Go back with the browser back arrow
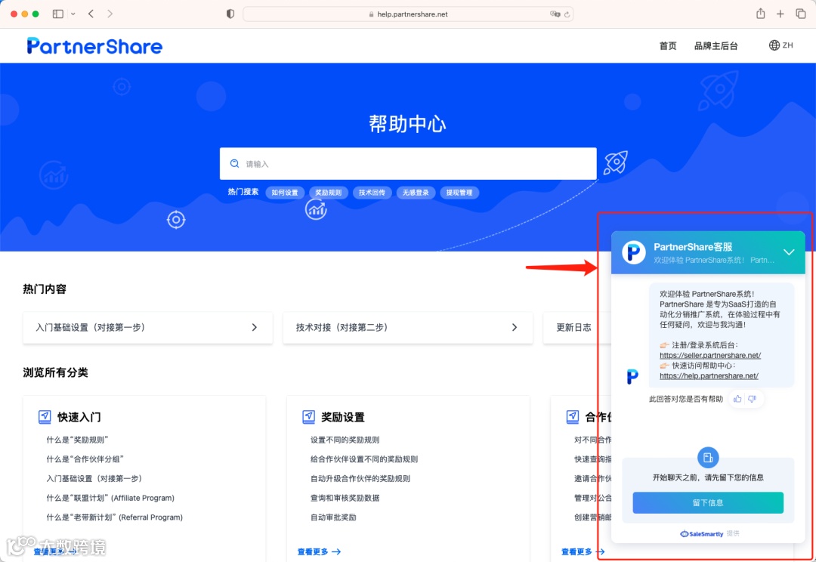 (x=91, y=14)
